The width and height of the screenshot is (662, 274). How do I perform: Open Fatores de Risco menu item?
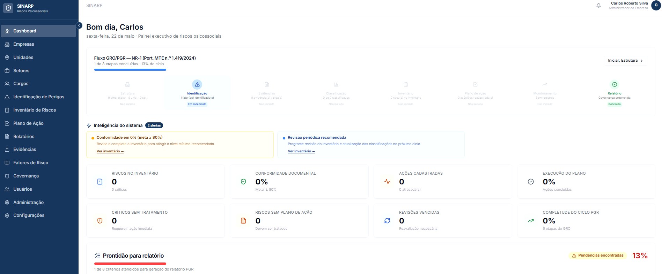(x=38, y=163)
